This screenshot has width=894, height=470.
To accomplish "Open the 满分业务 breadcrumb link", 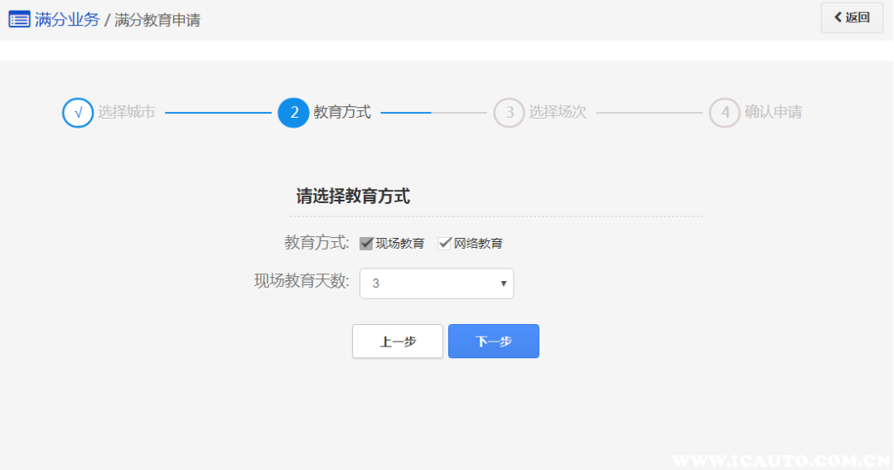I will tap(66, 20).
